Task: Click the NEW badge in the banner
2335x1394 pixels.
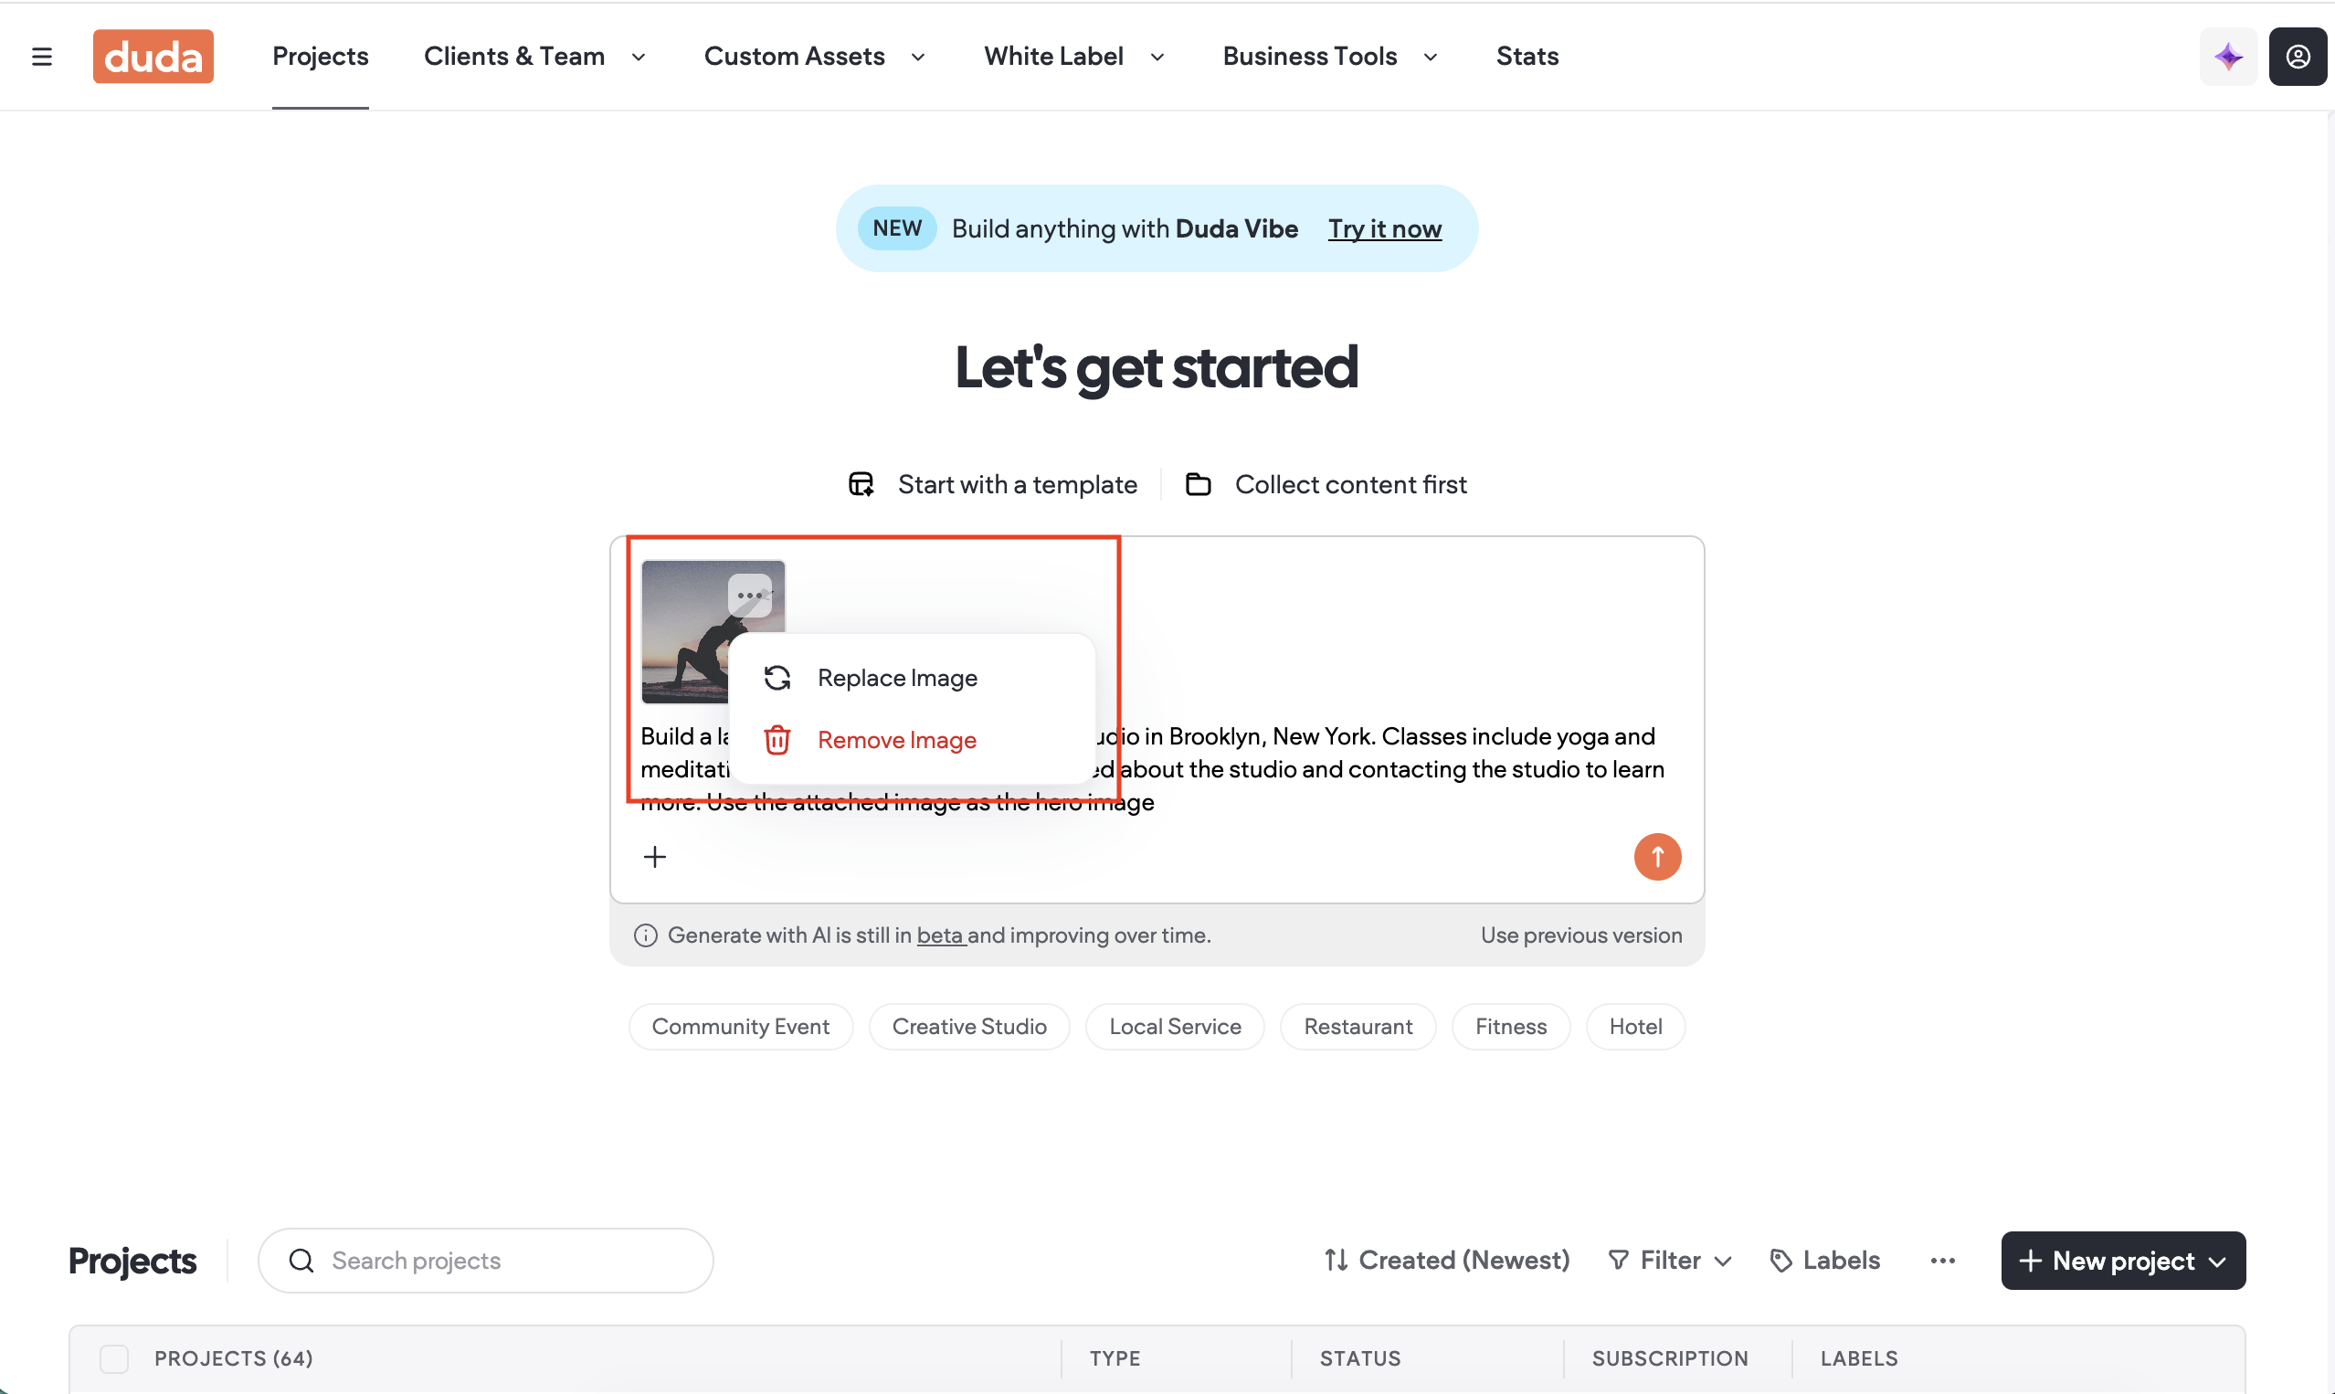Action: click(897, 228)
